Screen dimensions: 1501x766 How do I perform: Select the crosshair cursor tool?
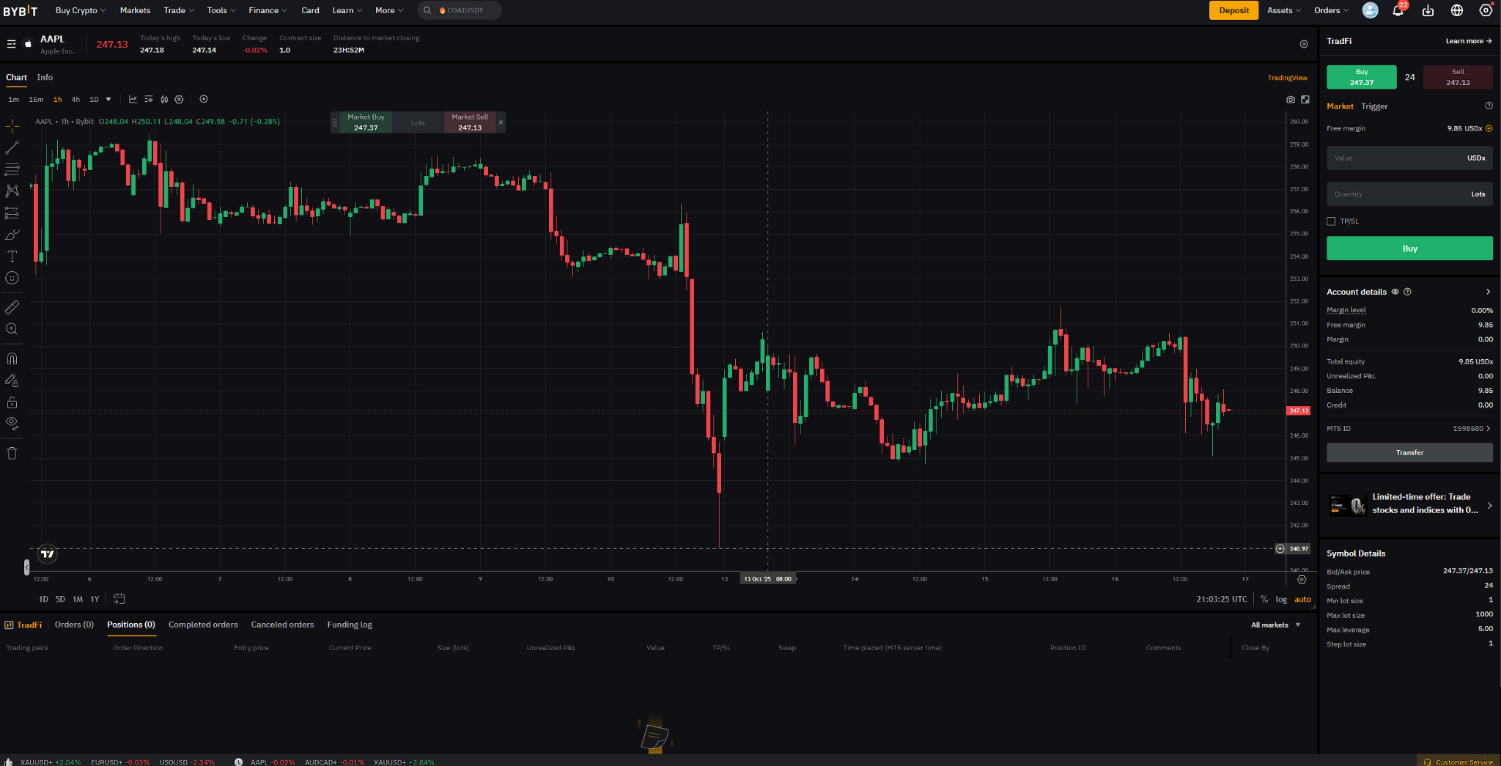point(12,126)
